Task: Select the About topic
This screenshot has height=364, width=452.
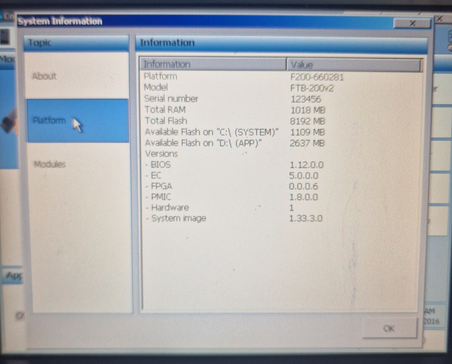Action: click(45, 76)
